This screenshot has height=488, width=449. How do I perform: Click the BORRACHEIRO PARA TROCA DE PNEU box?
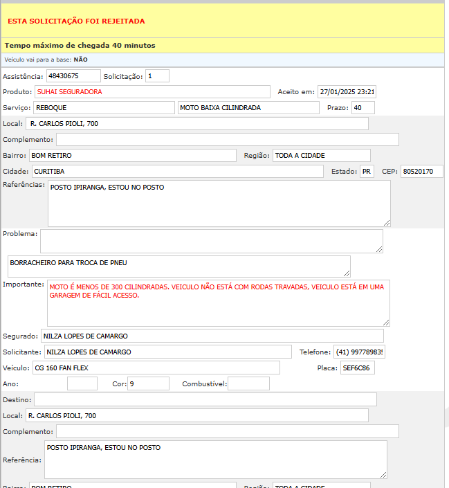(178, 266)
